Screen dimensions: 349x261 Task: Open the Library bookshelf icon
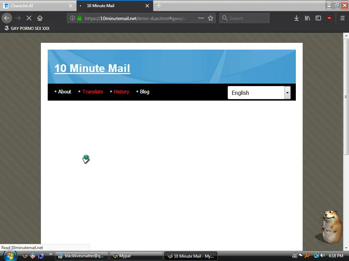pyautogui.click(x=307, y=18)
